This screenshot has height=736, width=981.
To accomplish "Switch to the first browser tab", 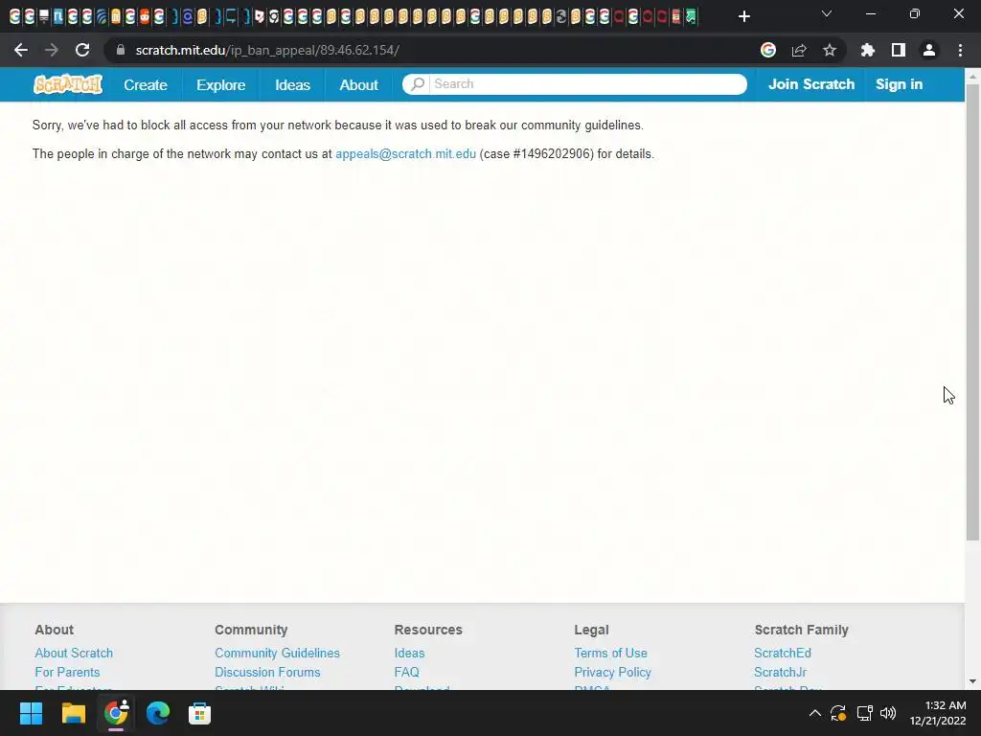I will pyautogui.click(x=14, y=16).
